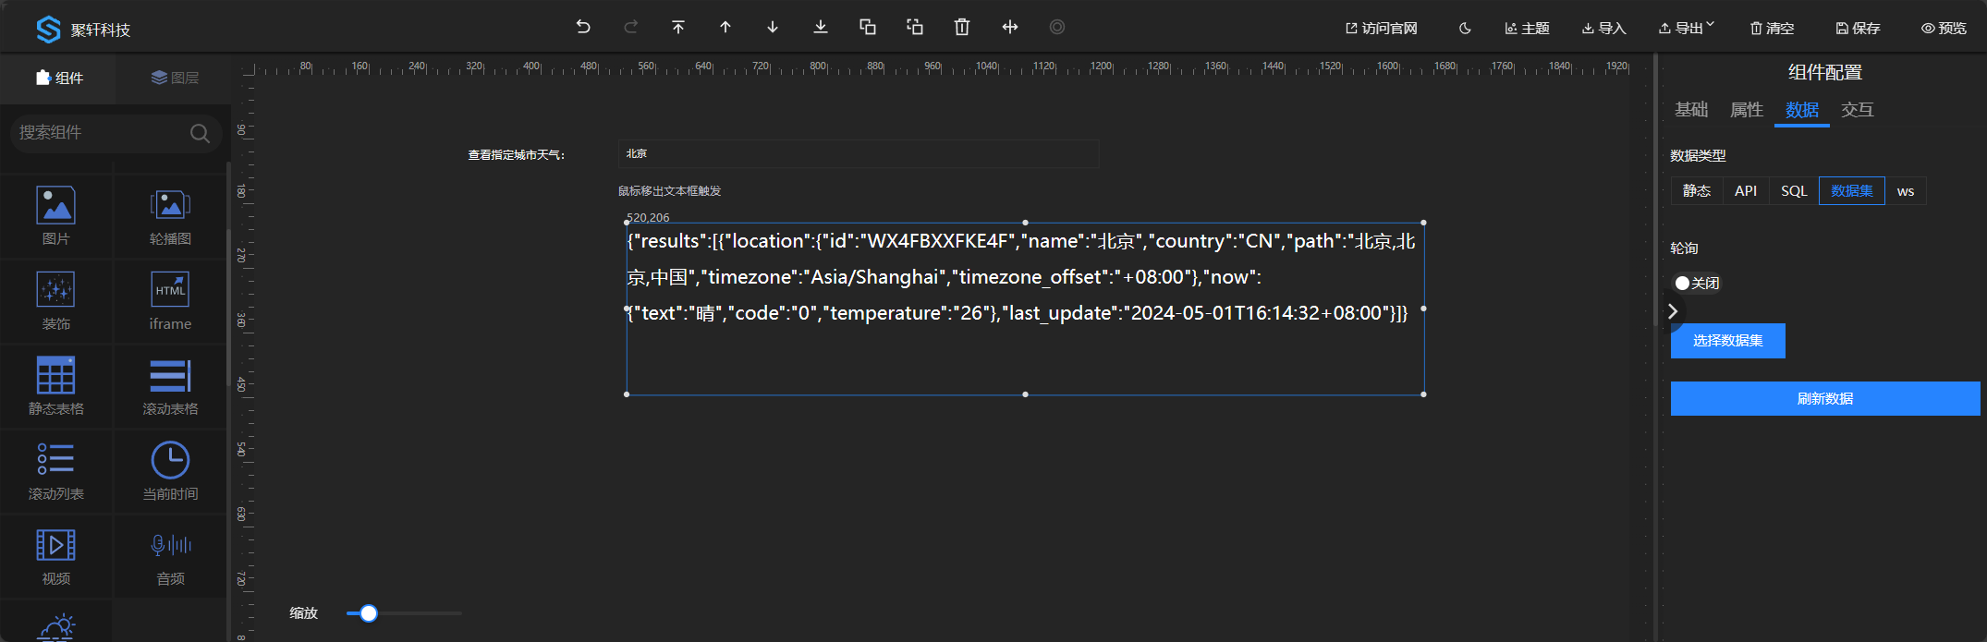
Task: Select the 查看指定城市天气 label
Action: point(517,155)
